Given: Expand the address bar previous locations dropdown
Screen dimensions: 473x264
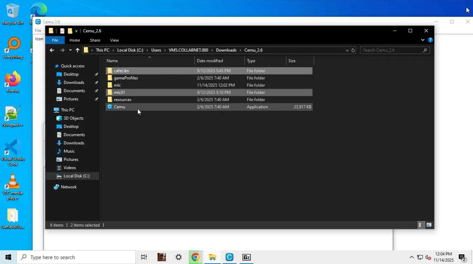Looking at the screenshot, I should [347, 50].
